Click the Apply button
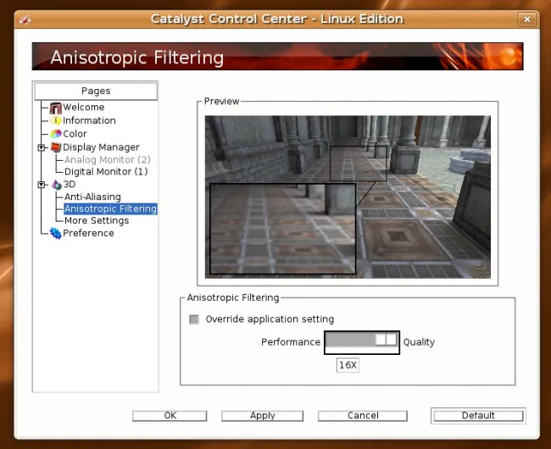551x449 pixels. click(x=263, y=416)
